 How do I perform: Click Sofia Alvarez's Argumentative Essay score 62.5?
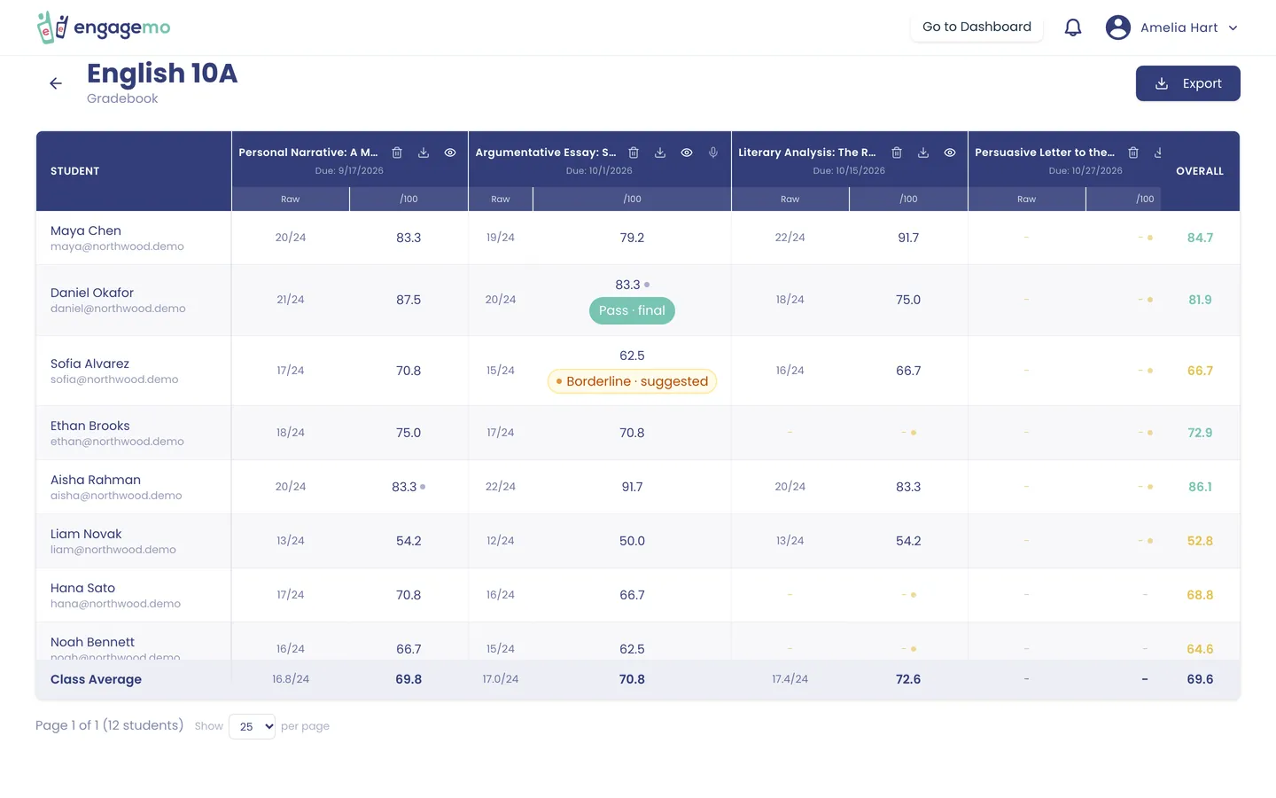(x=632, y=356)
